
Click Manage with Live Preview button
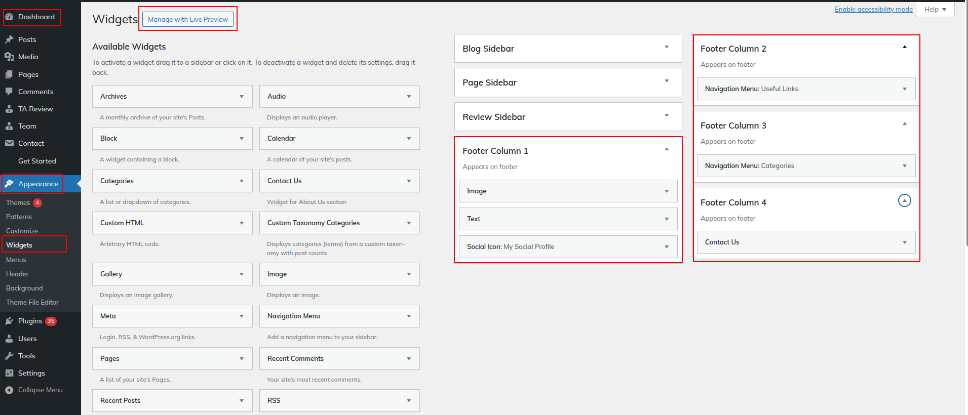click(188, 19)
